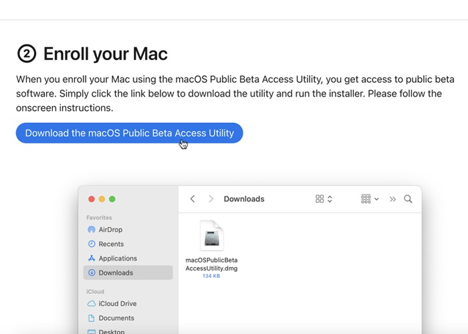Viewport: 468px width, 334px height.
Task: Select the macOSPublicBetaAccessUtility.dmg file icon
Action: (x=212, y=236)
